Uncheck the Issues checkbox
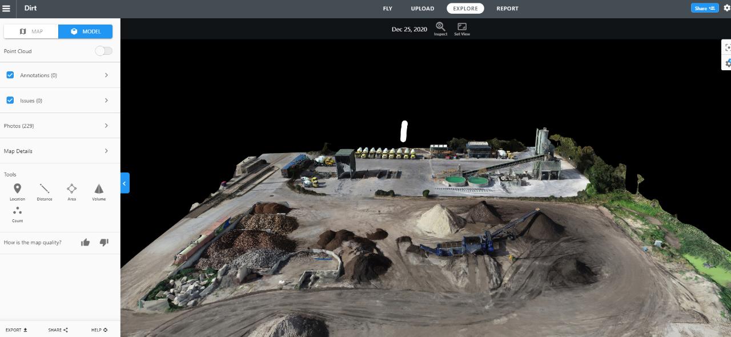The width and height of the screenshot is (731, 337). coord(10,100)
